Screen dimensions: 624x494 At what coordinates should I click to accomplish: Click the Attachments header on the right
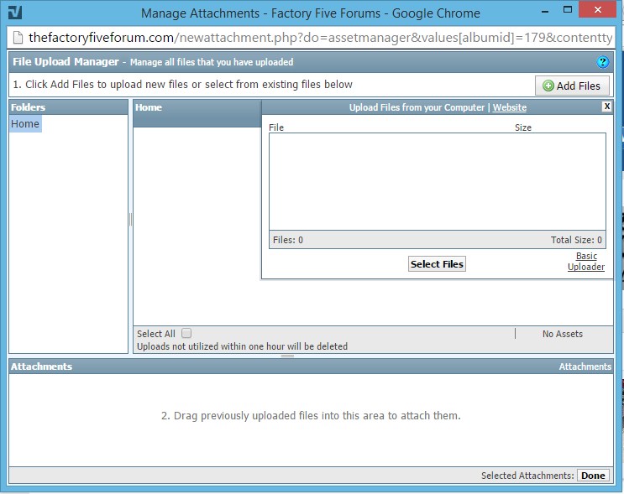585,367
